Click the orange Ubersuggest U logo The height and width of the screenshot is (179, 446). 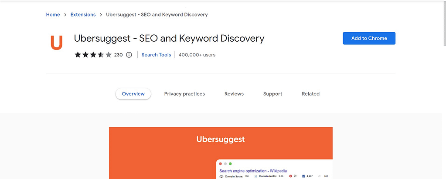[x=56, y=43]
